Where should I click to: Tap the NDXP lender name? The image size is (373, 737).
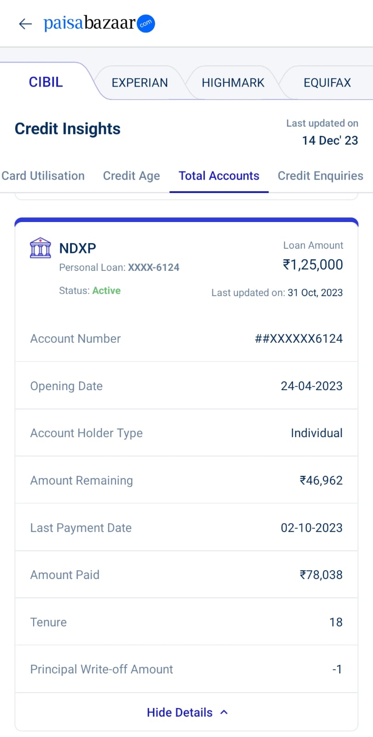point(78,248)
